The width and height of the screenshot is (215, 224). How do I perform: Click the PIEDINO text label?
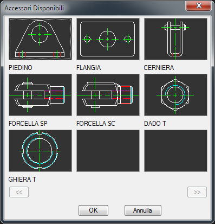[x=21, y=68]
